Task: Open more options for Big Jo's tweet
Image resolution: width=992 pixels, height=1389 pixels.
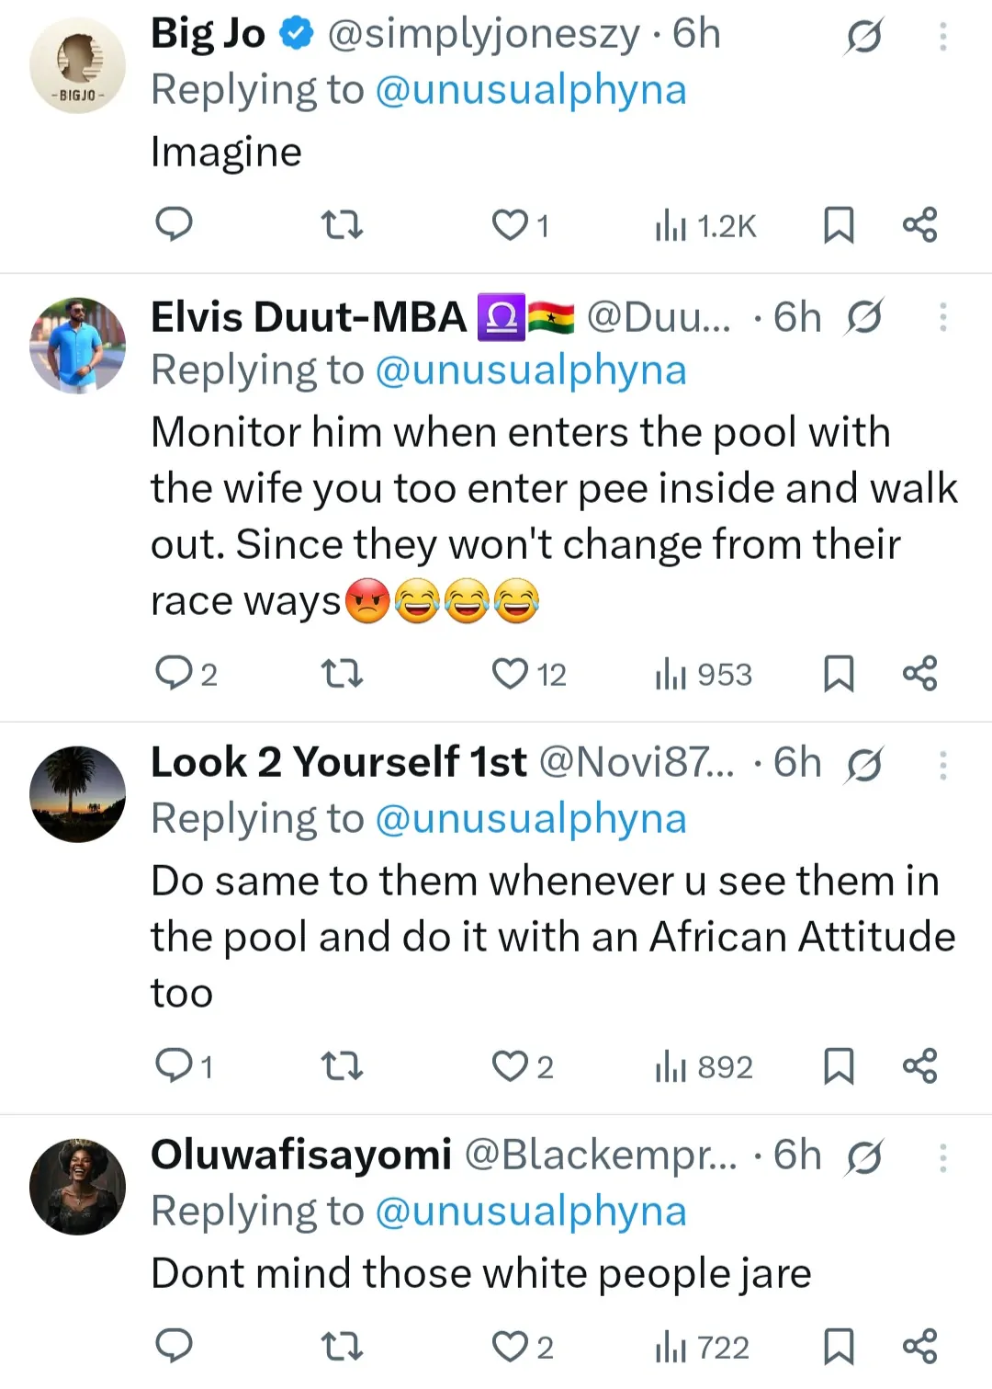Action: (x=942, y=37)
